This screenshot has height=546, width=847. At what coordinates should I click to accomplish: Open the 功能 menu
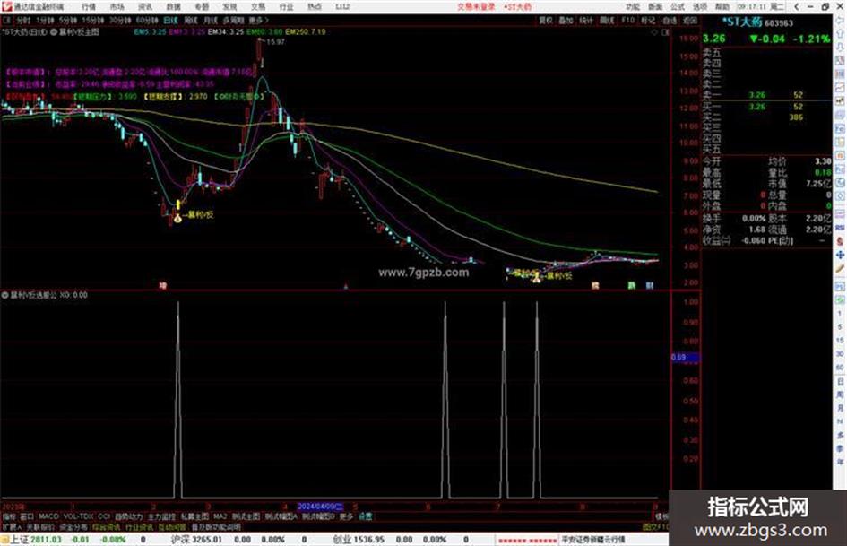tap(633, 7)
